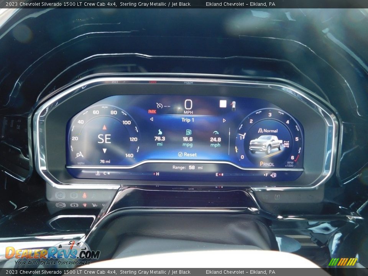
Task: Tap the Silverado truck image
Action: (265, 145)
